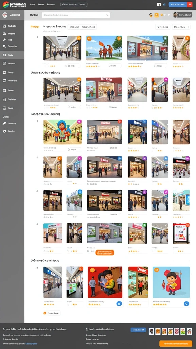This screenshot has height=349, width=196.
Task: Click the round logo atop the sidebar
Action: tap(5, 15)
